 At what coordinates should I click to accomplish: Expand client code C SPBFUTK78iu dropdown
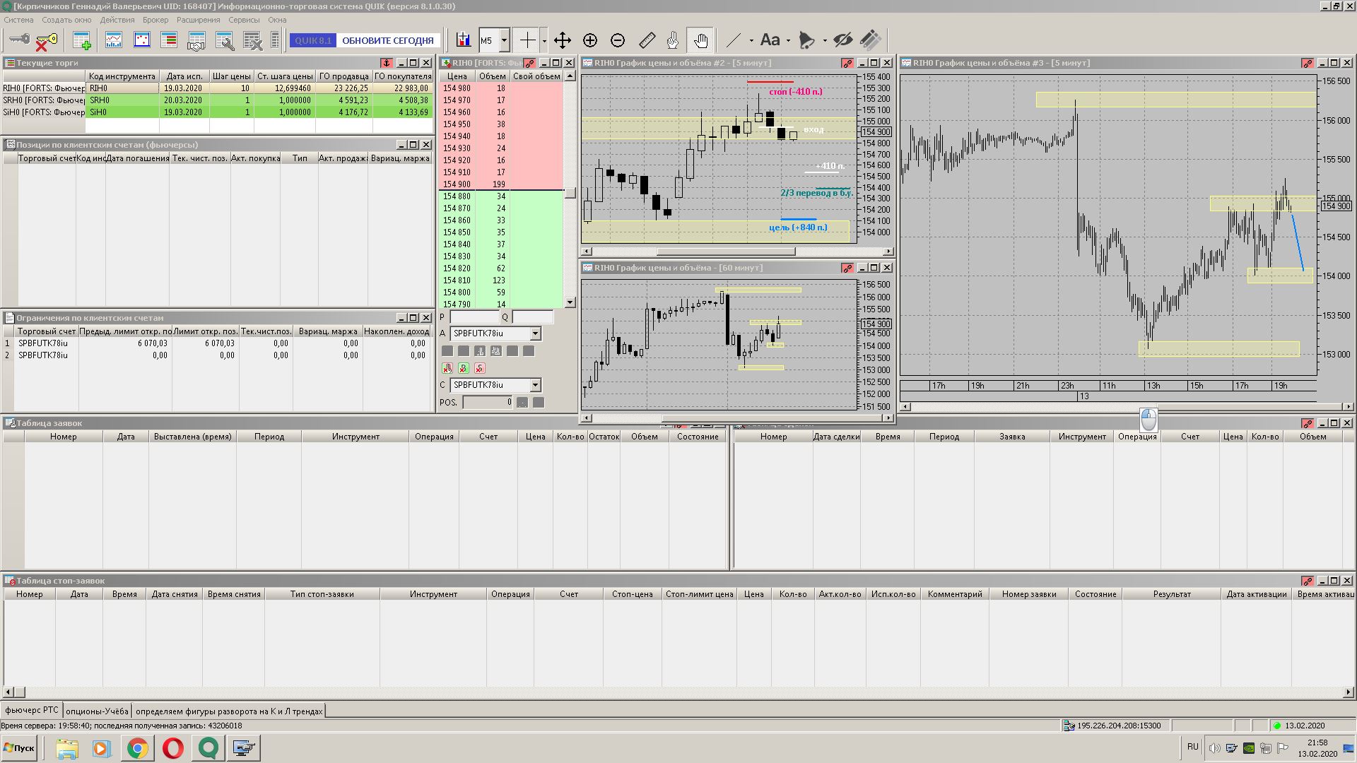535,385
